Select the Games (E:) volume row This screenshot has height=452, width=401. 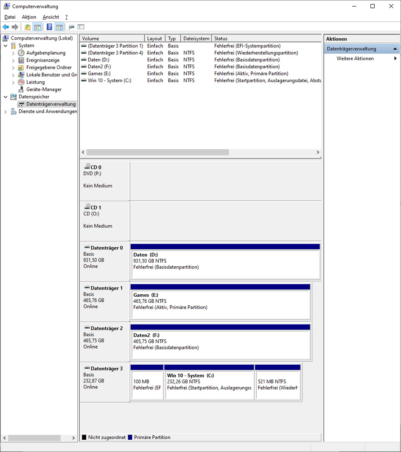point(200,73)
